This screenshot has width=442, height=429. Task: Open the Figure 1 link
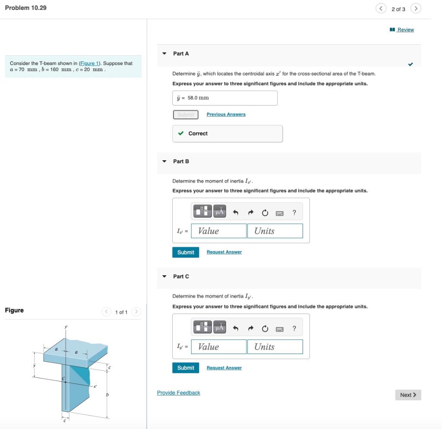pos(90,63)
